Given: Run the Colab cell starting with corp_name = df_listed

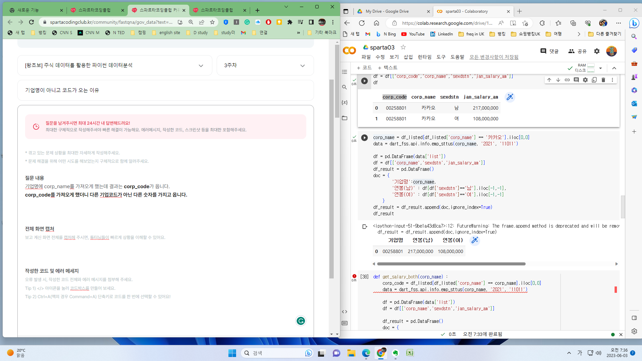Looking at the screenshot, I should 364,138.
